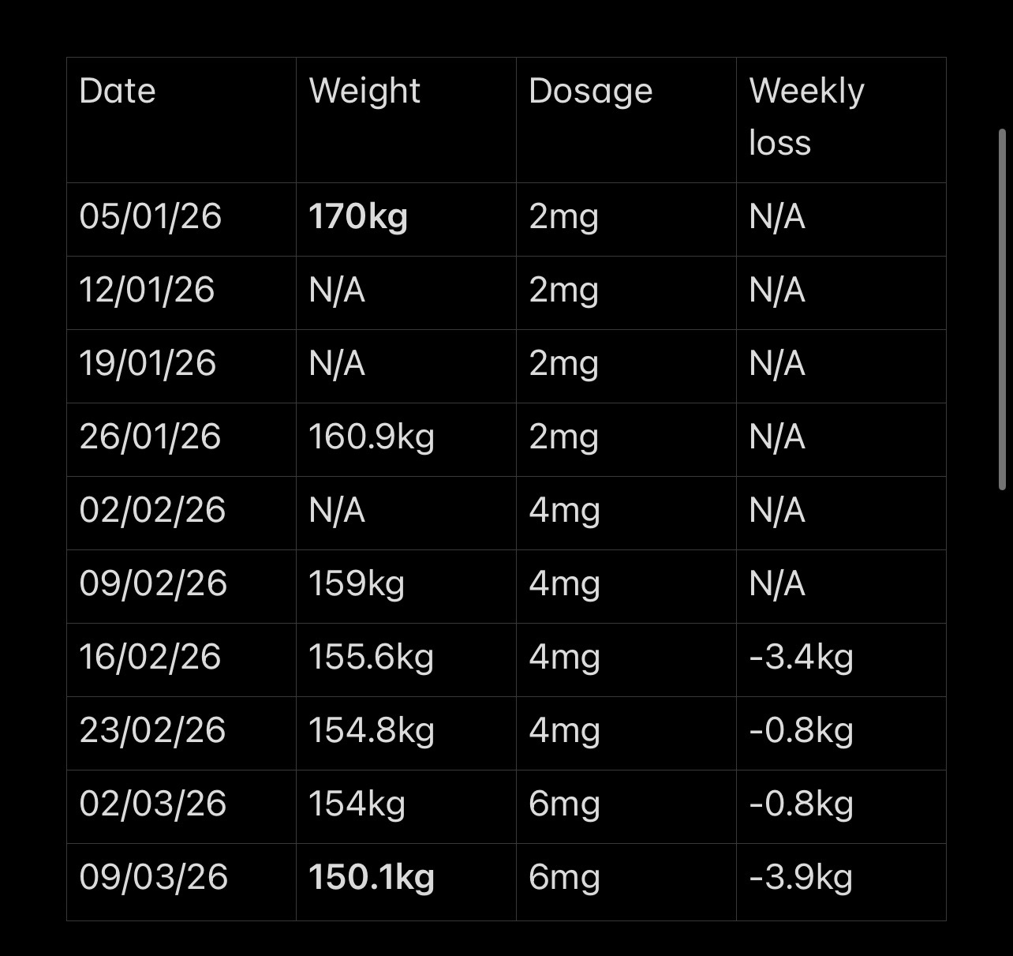The width and height of the screenshot is (1013, 956).
Task: Select the 05/01/26 date cell
Action: point(150,217)
